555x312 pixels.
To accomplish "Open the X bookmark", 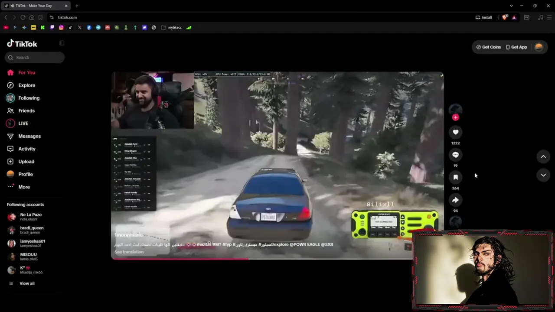I will pos(80,27).
